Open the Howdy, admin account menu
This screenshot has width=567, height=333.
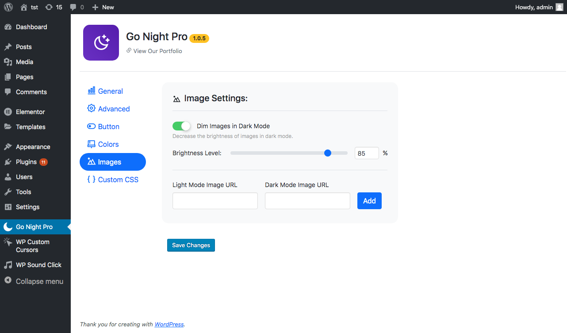pyautogui.click(x=533, y=7)
